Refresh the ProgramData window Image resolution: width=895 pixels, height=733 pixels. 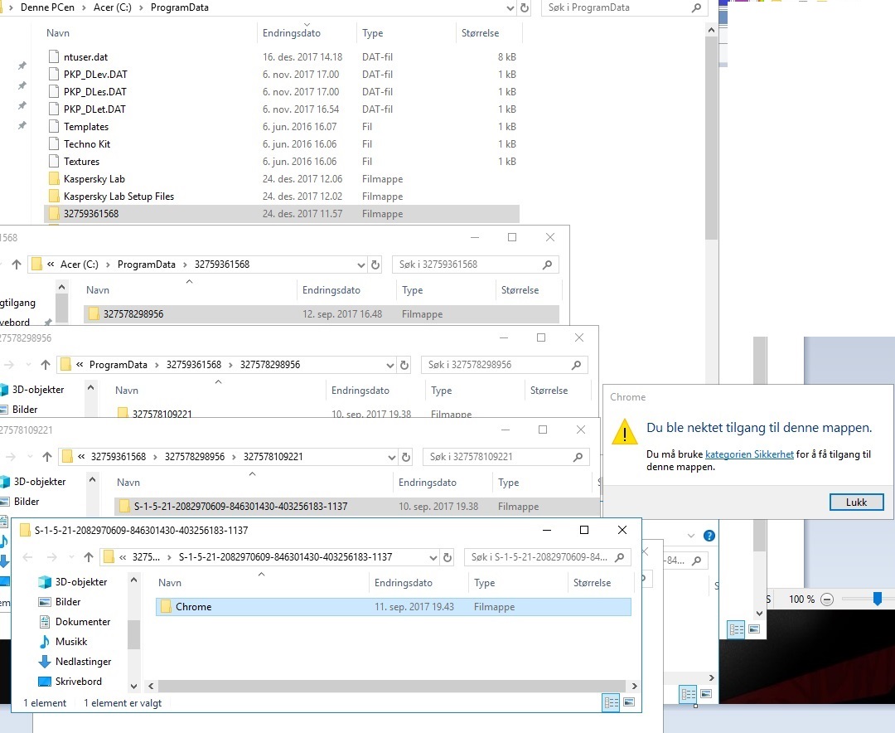click(524, 8)
